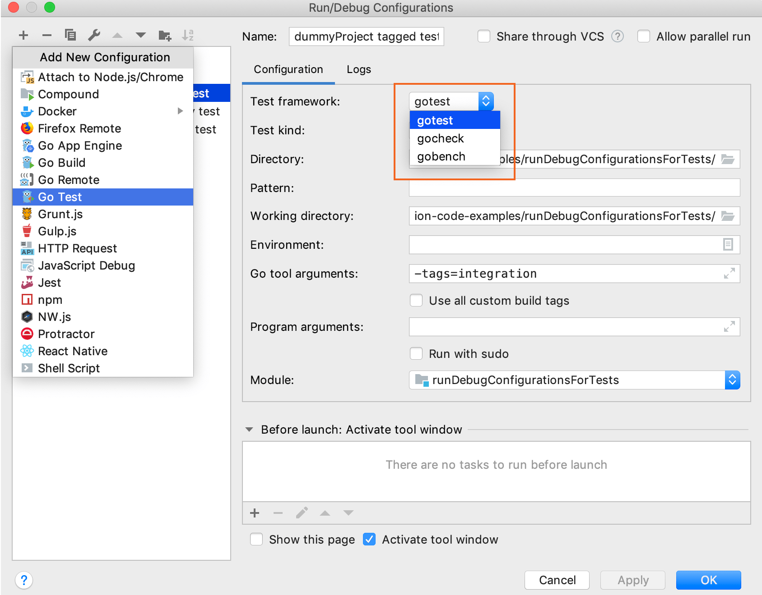Click the sort configurations alphabetically icon
This screenshot has width=762, height=595.
(x=188, y=35)
